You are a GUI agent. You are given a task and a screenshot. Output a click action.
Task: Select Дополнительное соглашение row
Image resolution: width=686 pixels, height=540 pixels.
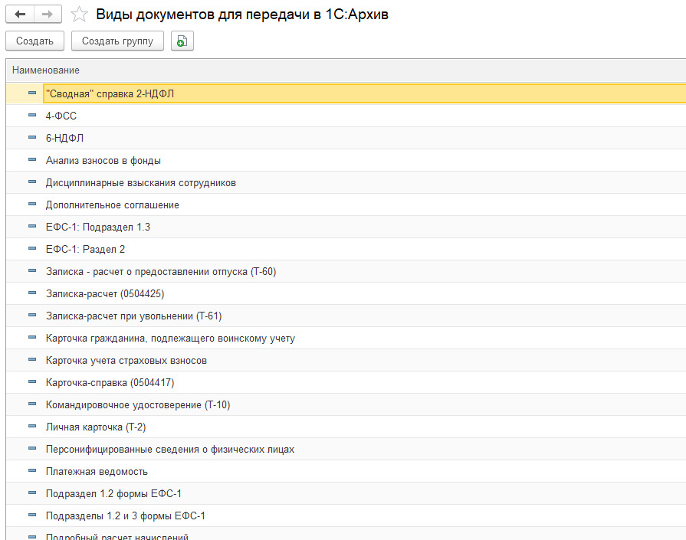pos(112,205)
